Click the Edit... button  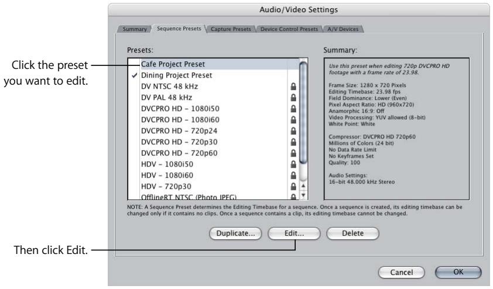tap(295, 234)
